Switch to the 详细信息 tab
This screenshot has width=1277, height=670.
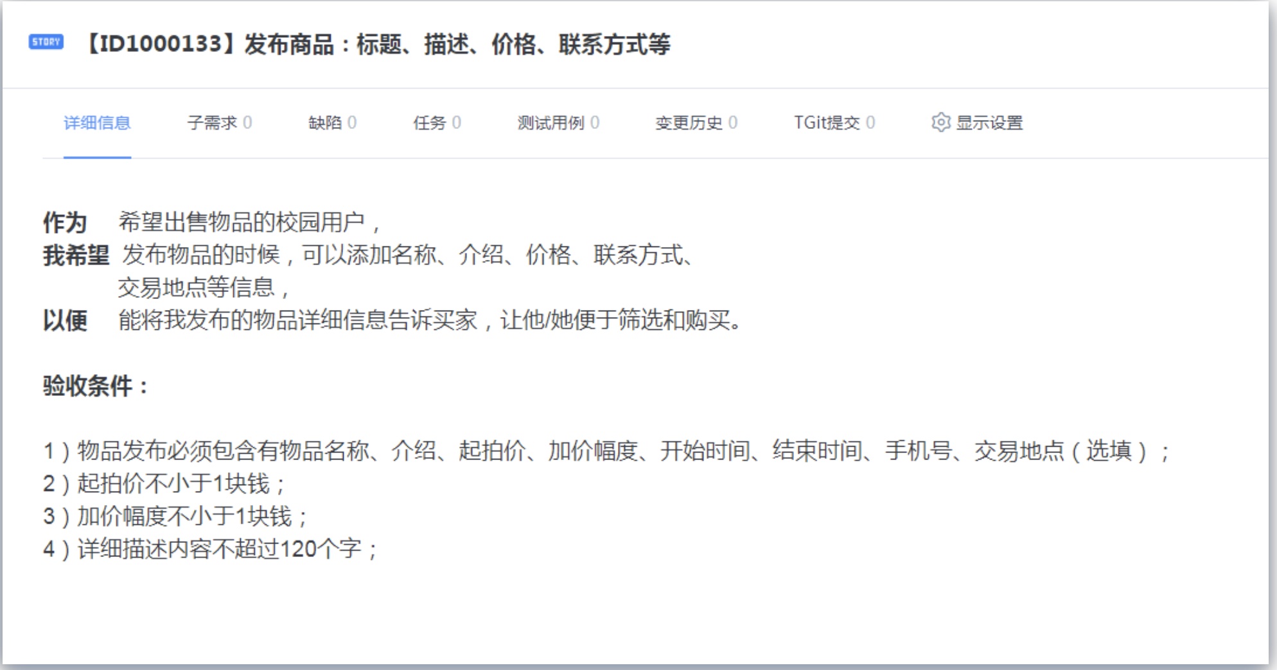97,123
